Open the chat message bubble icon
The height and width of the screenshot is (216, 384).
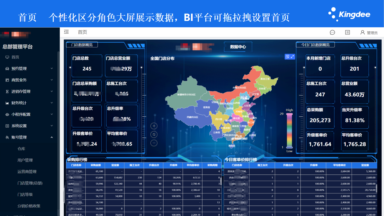coord(332,33)
